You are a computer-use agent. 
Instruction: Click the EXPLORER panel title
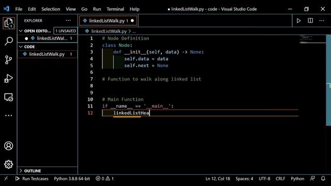coord(33,21)
